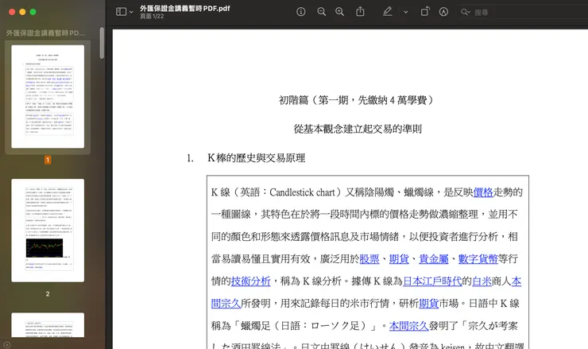The image size is (588, 349).
Task: Activate the Highlight pen tool
Action: point(388,12)
